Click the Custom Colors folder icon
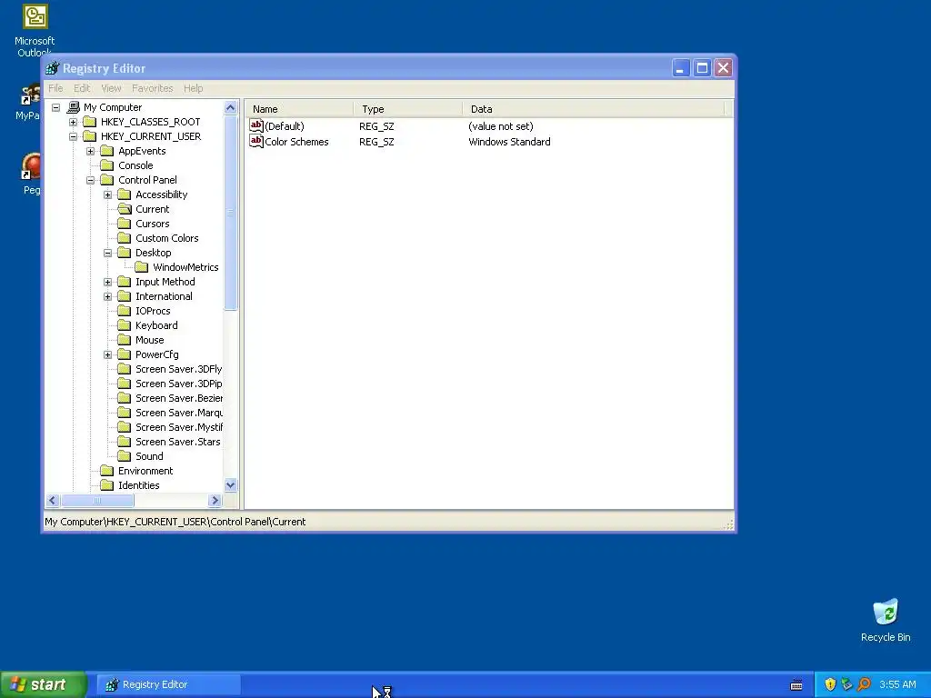Image resolution: width=931 pixels, height=698 pixels. (124, 238)
